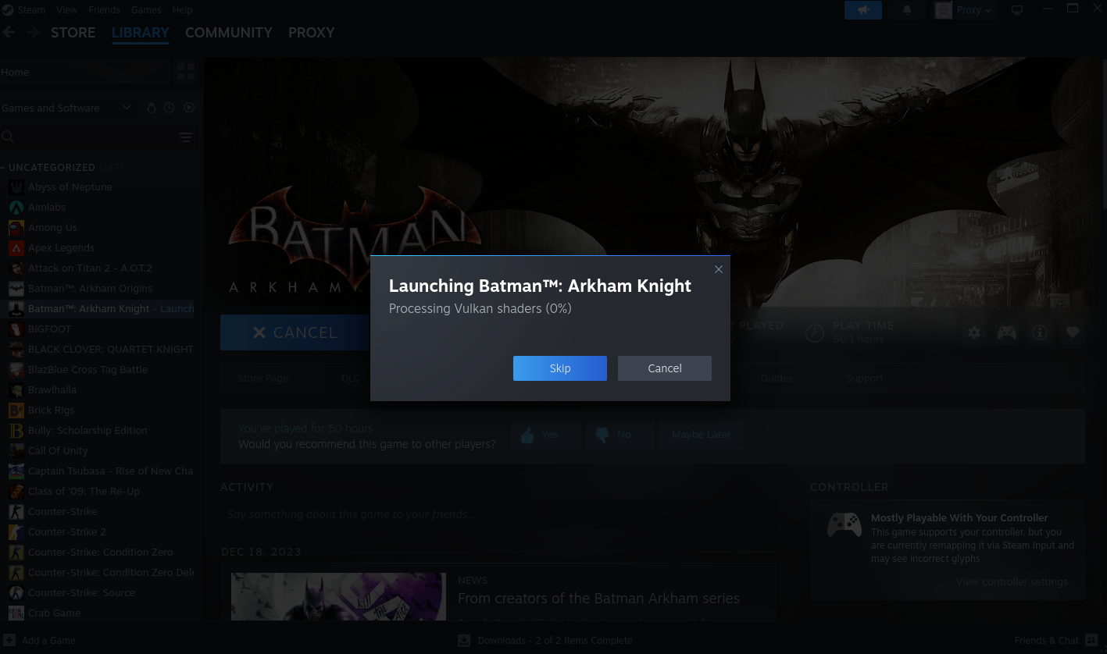Viewport: 1107px width, 654px height.
Task: Recommend the game with Yes thumbs up
Action: 545,435
